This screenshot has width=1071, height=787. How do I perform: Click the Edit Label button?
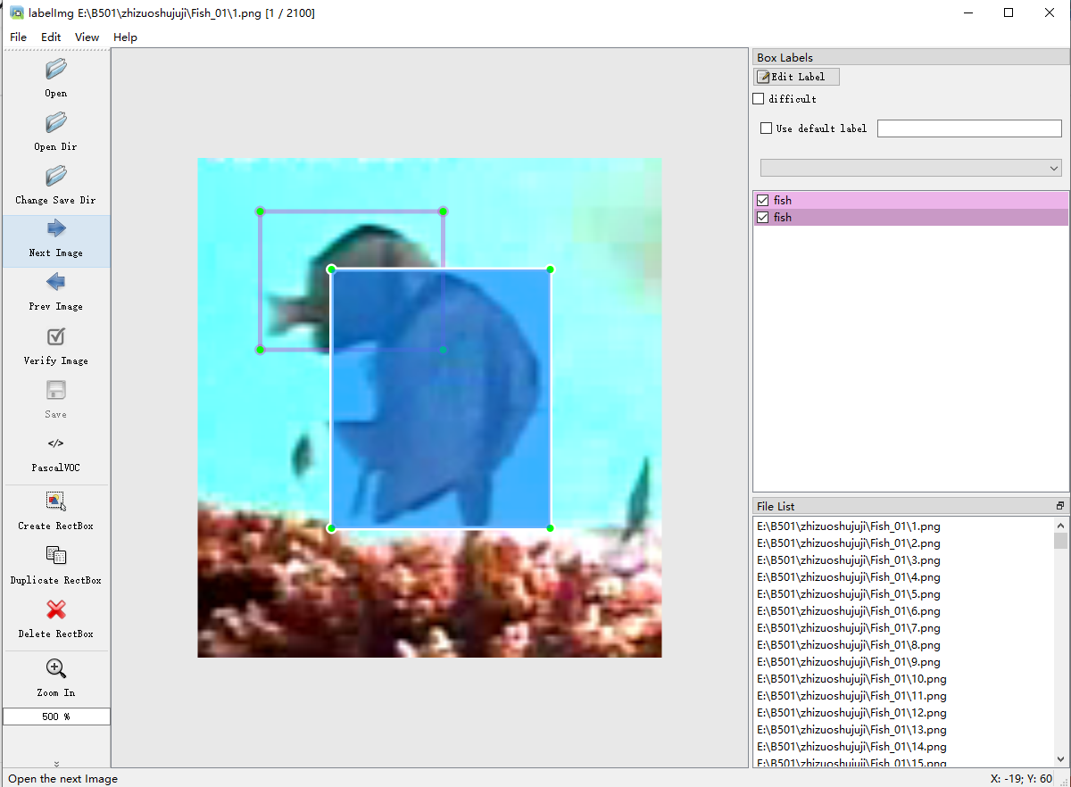pyautogui.click(x=796, y=76)
